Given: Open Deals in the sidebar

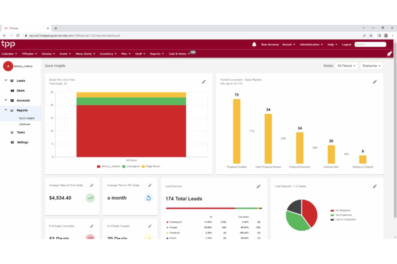Looking at the screenshot, I should [20, 91].
